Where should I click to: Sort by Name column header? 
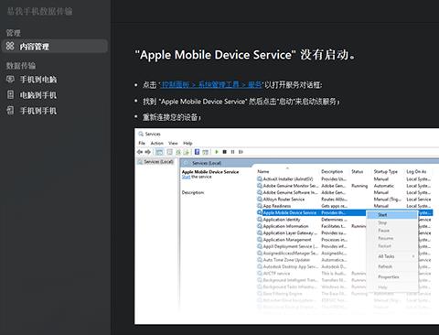tap(263, 171)
